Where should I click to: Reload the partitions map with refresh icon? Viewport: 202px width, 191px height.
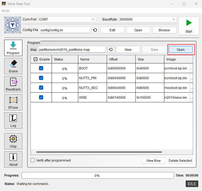[111, 49]
